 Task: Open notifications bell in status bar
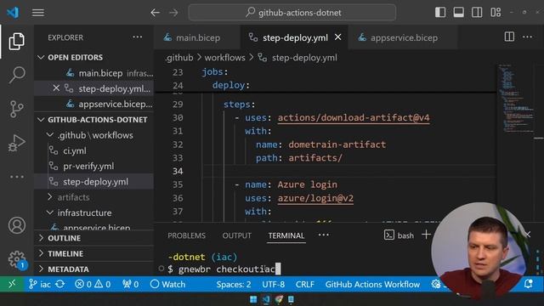(529, 284)
